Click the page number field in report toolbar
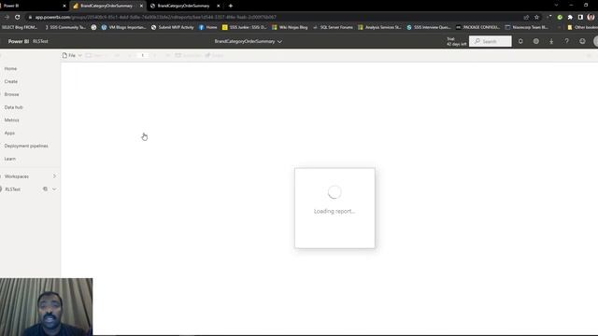The width and height of the screenshot is (598, 336). 143,56
